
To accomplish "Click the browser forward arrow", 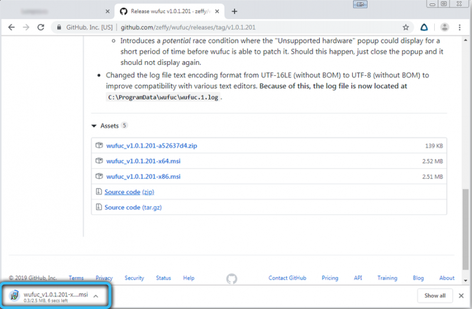I will coord(26,27).
